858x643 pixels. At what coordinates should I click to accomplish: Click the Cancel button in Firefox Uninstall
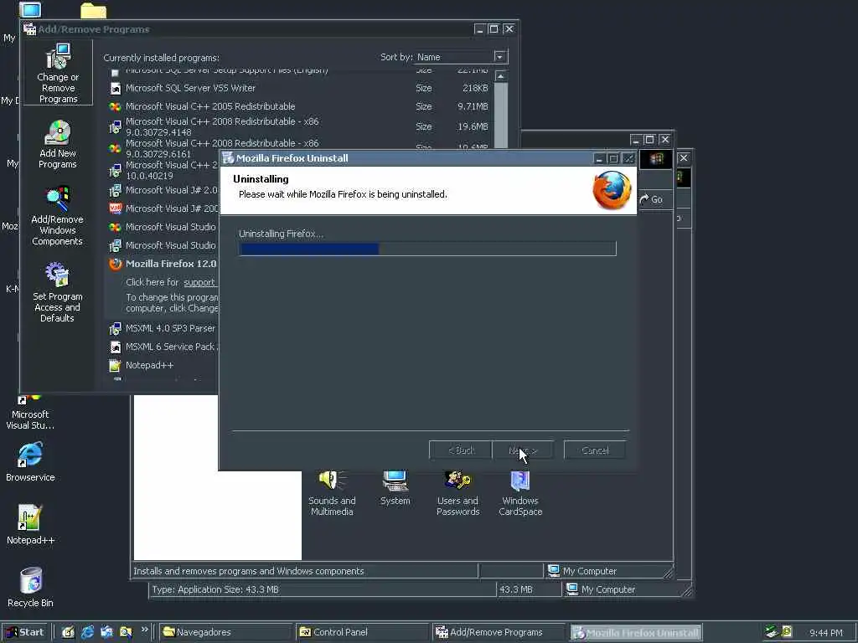click(595, 450)
